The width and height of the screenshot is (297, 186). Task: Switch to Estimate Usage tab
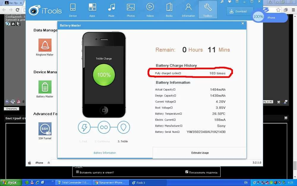tap(200, 153)
